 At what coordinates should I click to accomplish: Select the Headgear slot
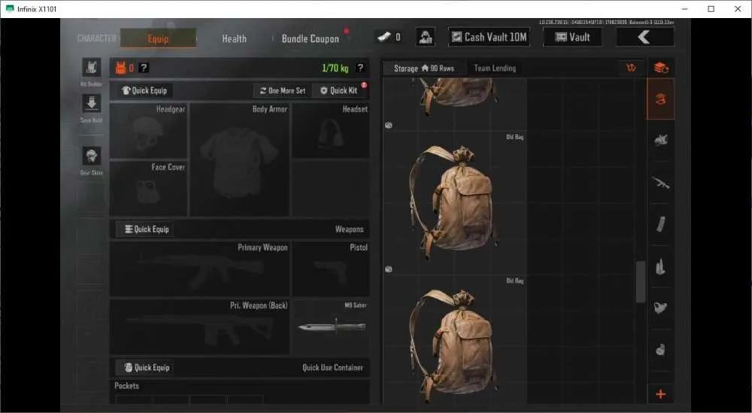(149, 130)
